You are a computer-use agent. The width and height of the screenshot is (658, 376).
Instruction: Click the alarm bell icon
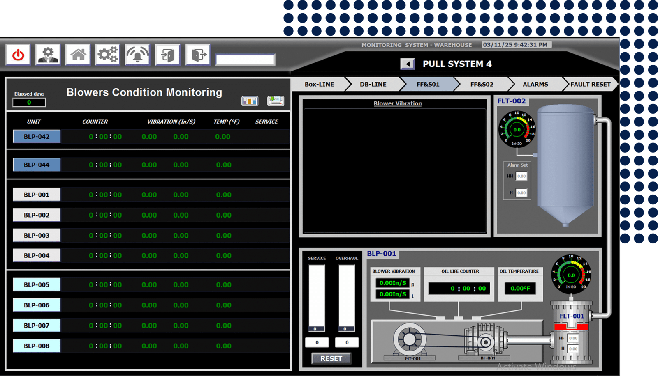[137, 55]
